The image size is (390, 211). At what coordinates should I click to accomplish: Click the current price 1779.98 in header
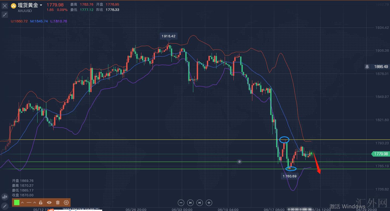click(x=55, y=5)
